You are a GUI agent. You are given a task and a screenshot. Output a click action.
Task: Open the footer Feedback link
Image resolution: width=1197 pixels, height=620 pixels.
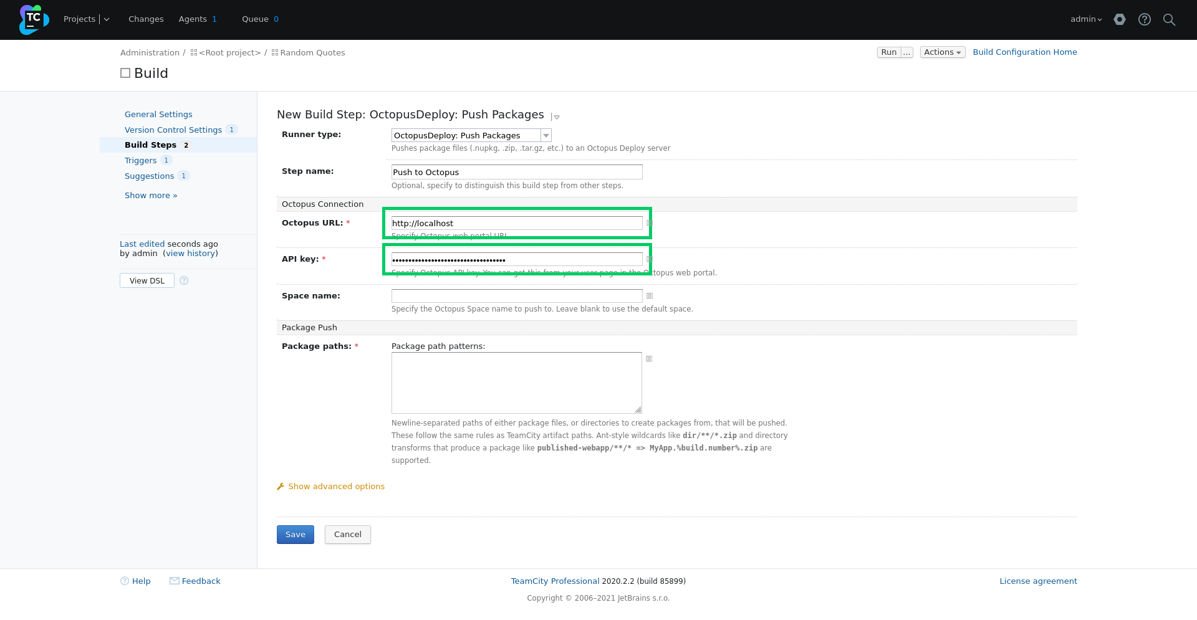[x=201, y=581]
